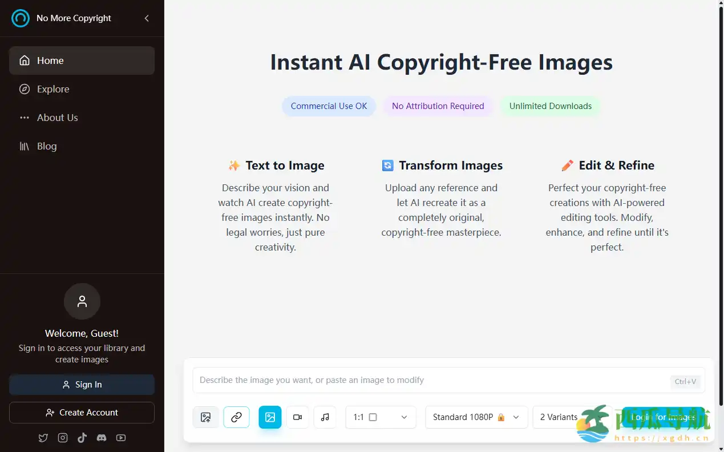724x452 pixels.
Task: Click the link icon button
Action: [x=236, y=417]
